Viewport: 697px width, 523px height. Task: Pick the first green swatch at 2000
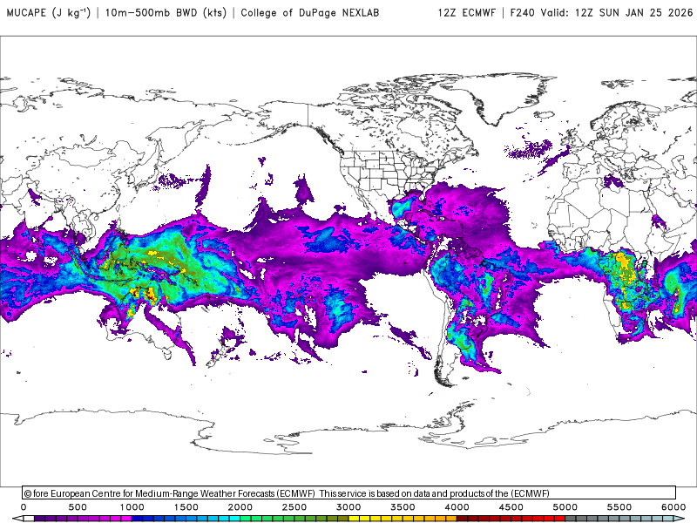[x=246, y=519]
